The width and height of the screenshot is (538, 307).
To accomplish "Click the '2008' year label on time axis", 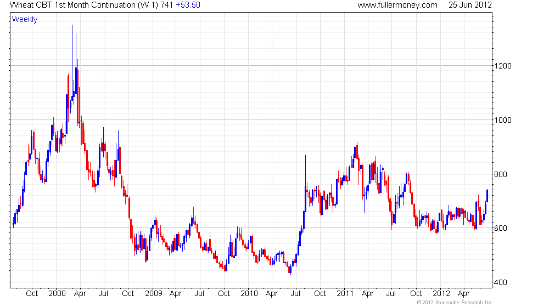I will (57, 293).
